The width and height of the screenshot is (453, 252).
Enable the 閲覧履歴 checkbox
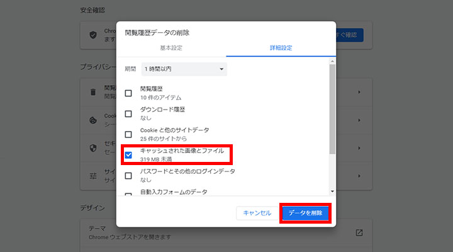pyautogui.click(x=128, y=93)
